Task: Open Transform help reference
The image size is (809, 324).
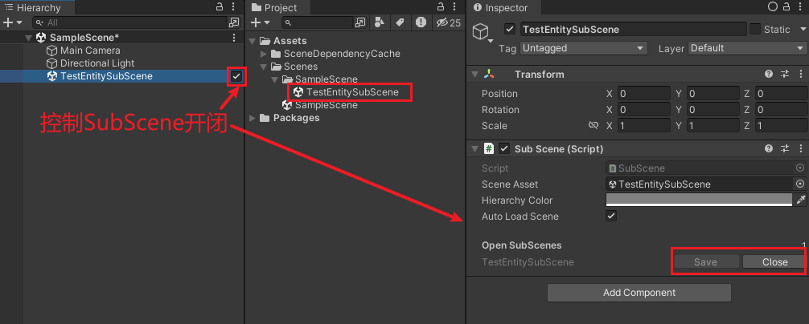Action: pyautogui.click(x=769, y=75)
